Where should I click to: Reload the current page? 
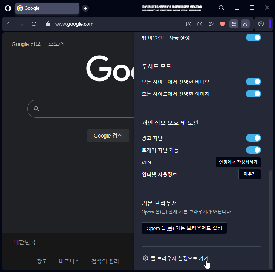[34, 24]
